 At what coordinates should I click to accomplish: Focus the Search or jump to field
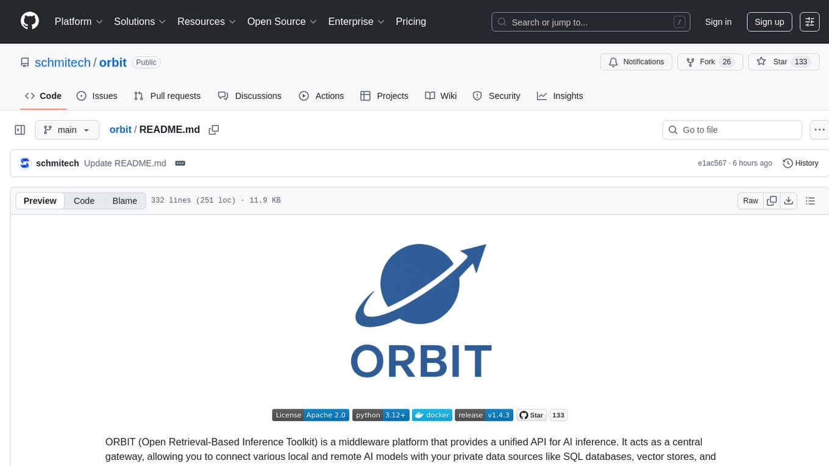(x=591, y=22)
